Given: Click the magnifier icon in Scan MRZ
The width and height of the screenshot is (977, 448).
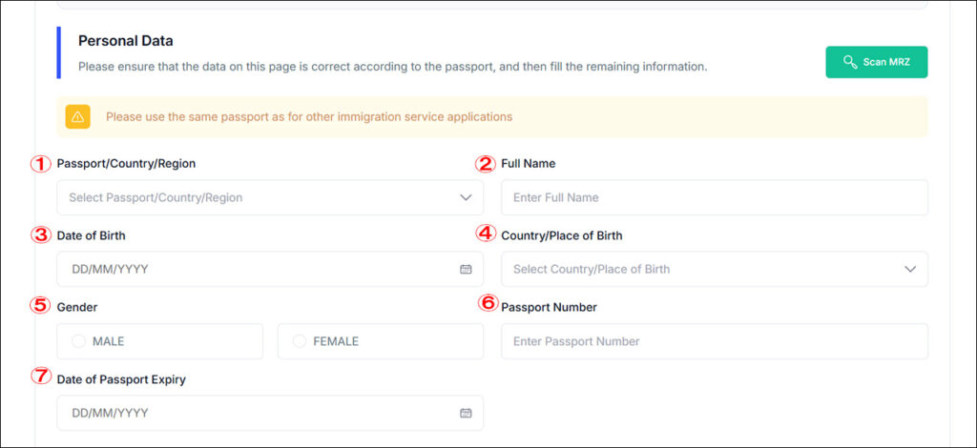Looking at the screenshot, I should [850, 62].
